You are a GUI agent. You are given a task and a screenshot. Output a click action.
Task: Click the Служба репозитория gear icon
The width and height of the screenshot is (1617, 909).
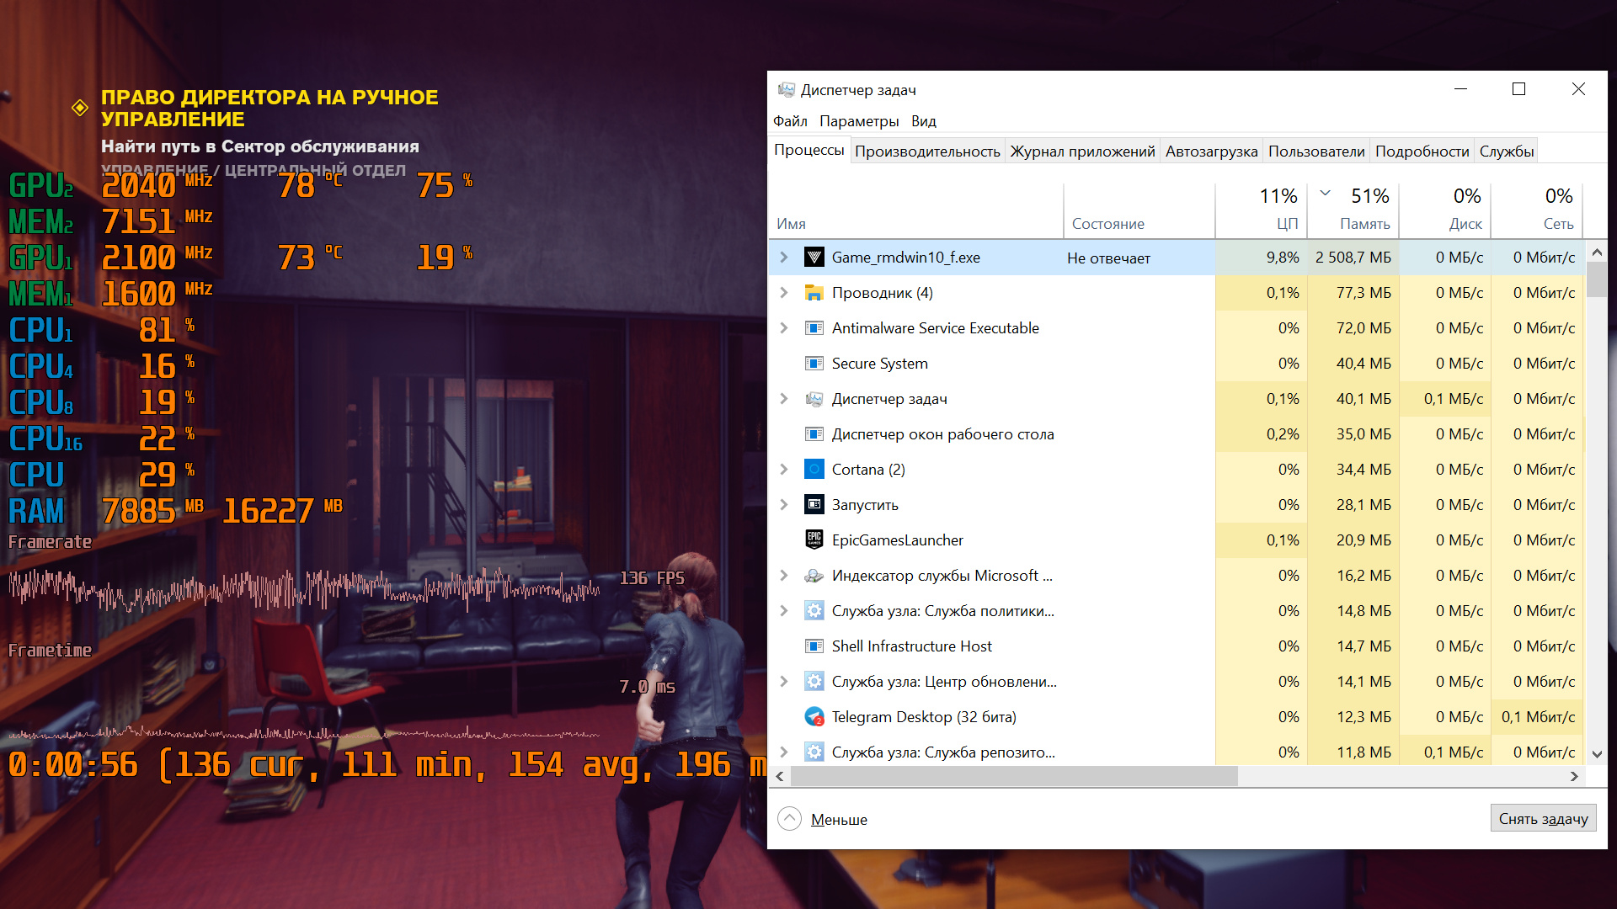(814, 752)
